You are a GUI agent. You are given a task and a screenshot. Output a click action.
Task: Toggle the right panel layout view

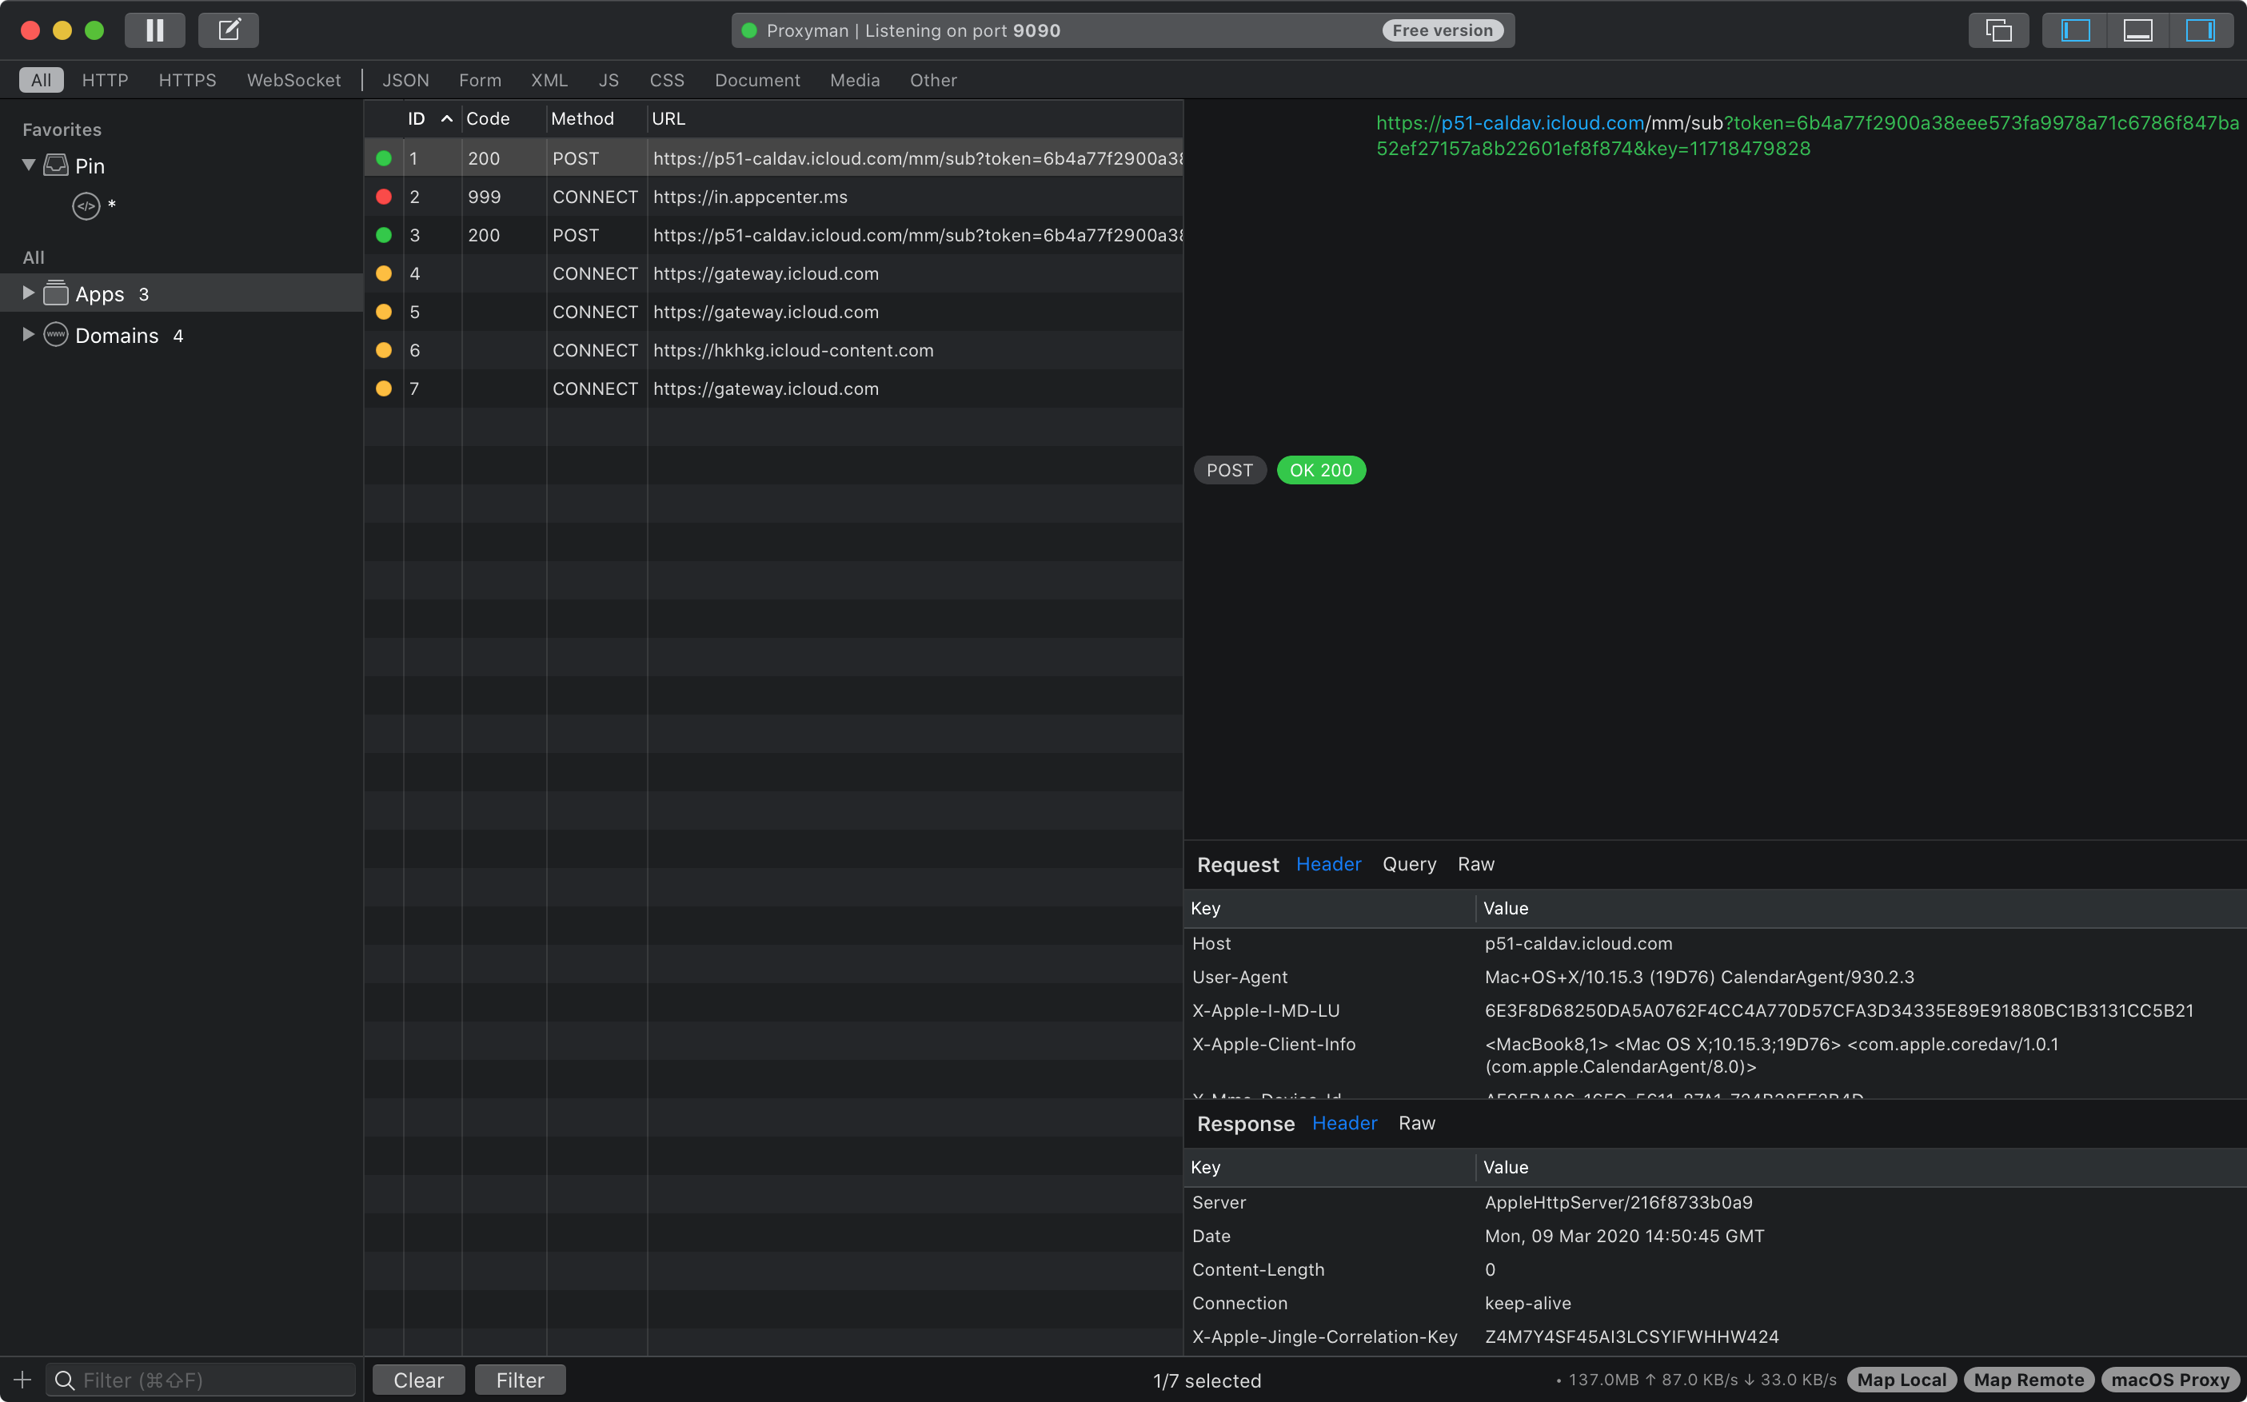click(x=2201, y=30)
